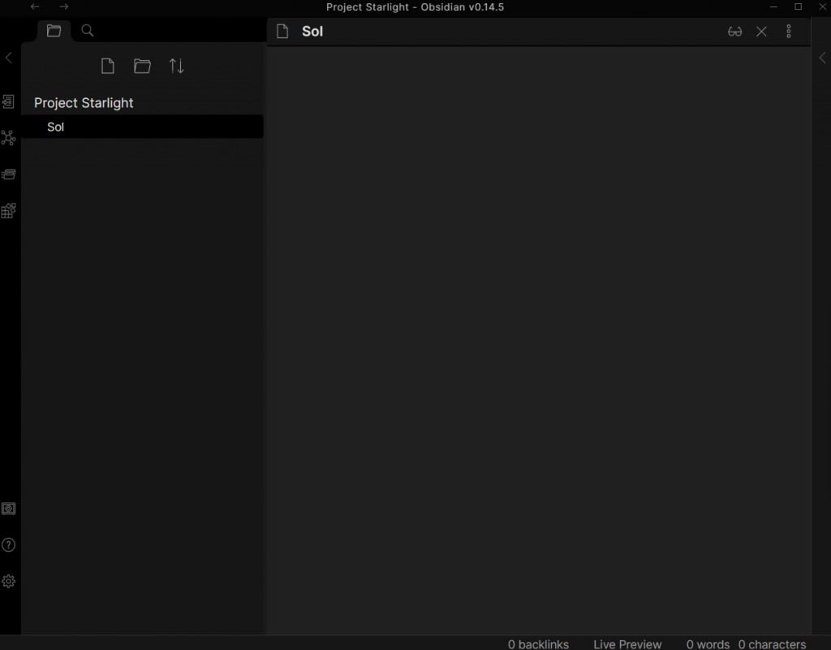Open Settings with the gear icon
Viewport: 831px width, 650px height.
point(8,581)
